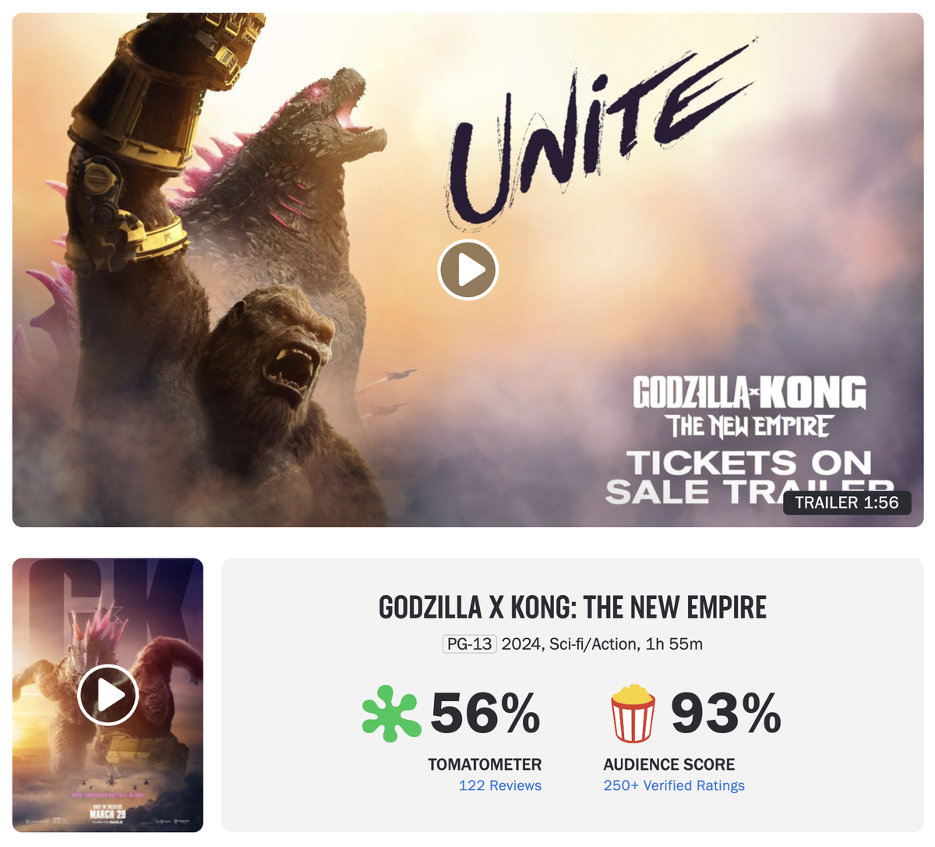Click the AUDIENCE SCORE label text
Screen dimensions: 935x847
click(x=669, y=764)
